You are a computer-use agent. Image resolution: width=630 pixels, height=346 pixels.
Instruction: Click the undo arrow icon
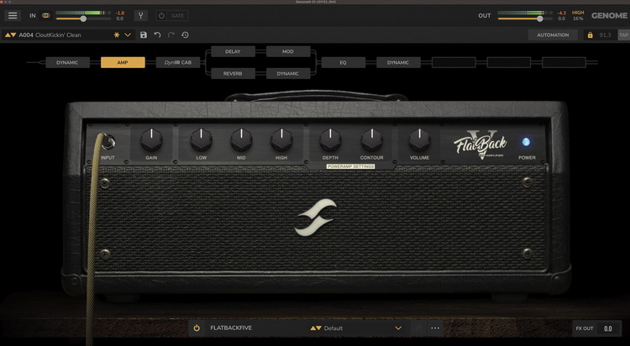[x=157, y=35]
